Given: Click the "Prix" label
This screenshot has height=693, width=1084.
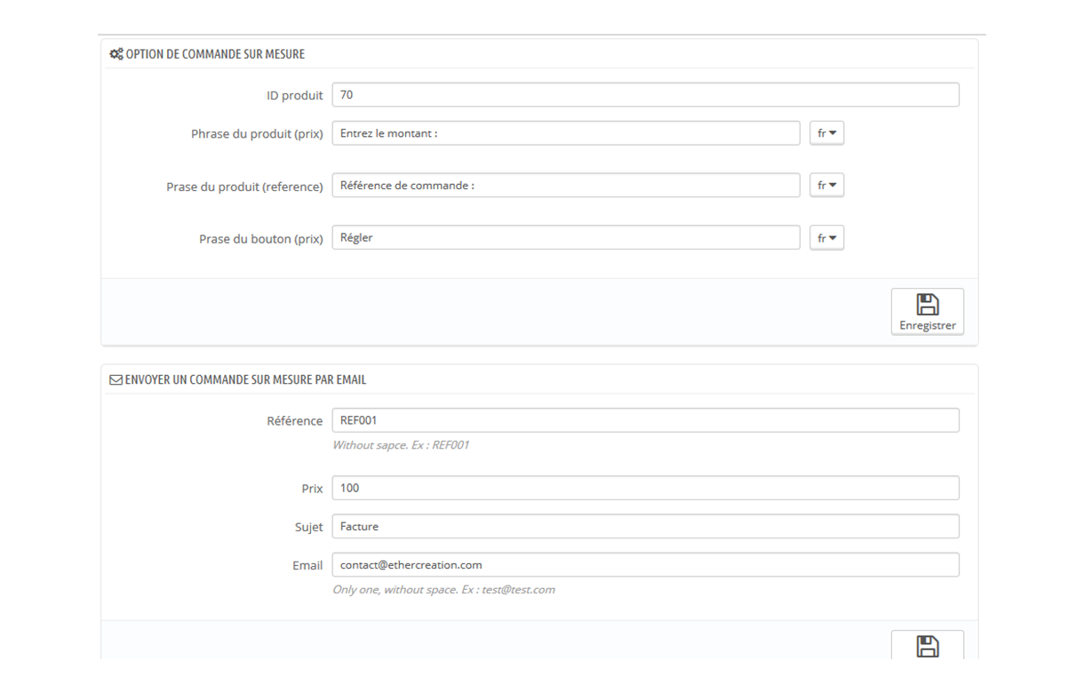Looking at the screenshot, I should pos(312,489).
